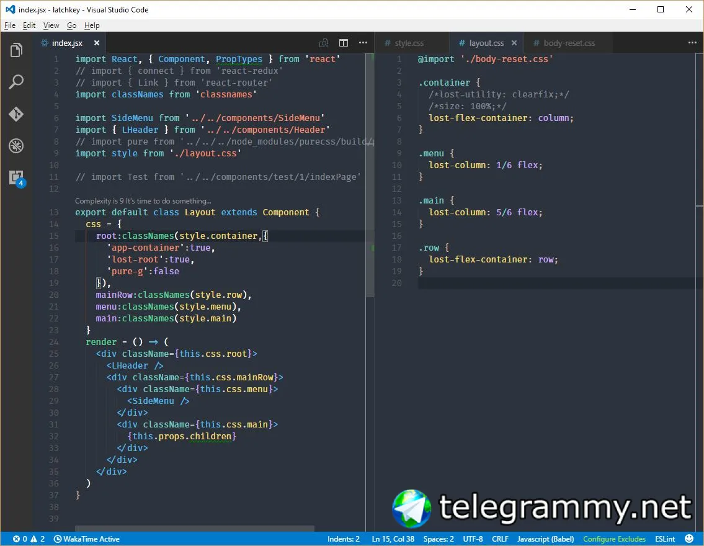The image size is (704, 546).
Task: Change language mode Javascript (Babel)
Action: pos(546,539)
